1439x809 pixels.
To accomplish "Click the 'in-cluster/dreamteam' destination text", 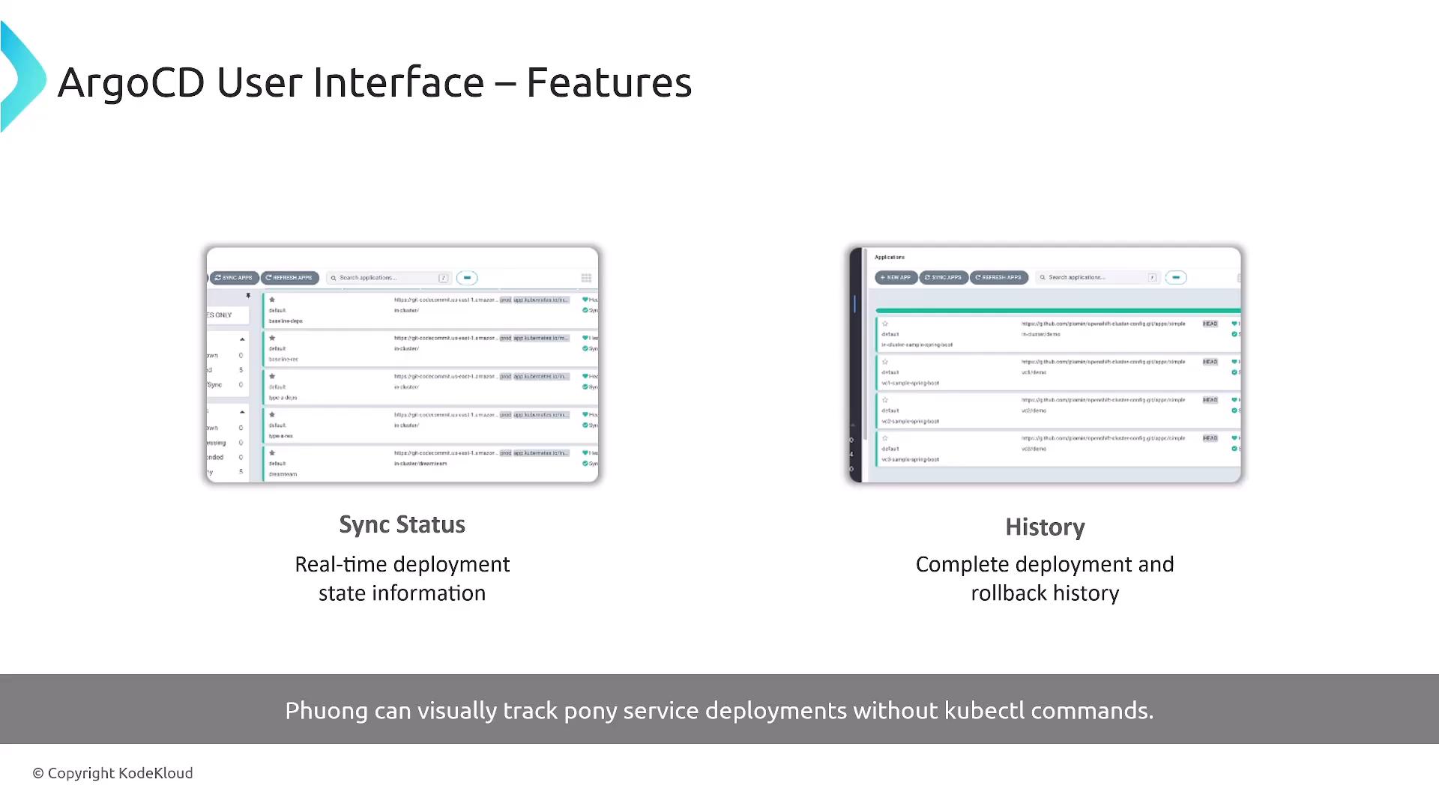I will tap(420, 464).
